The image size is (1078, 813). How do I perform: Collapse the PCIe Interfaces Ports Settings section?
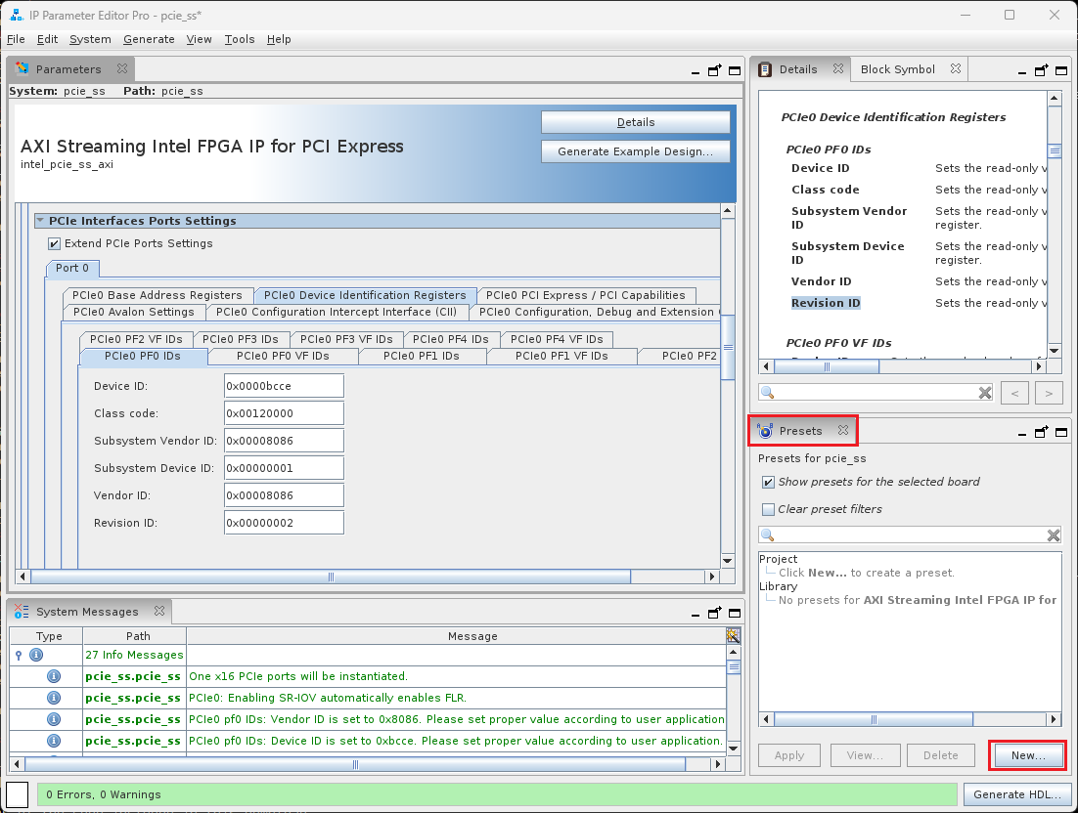(x=40, y=221)
